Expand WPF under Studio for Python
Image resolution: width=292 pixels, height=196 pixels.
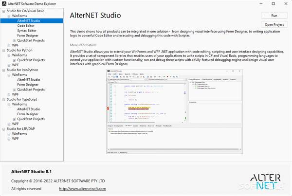(x=9, y=65)
